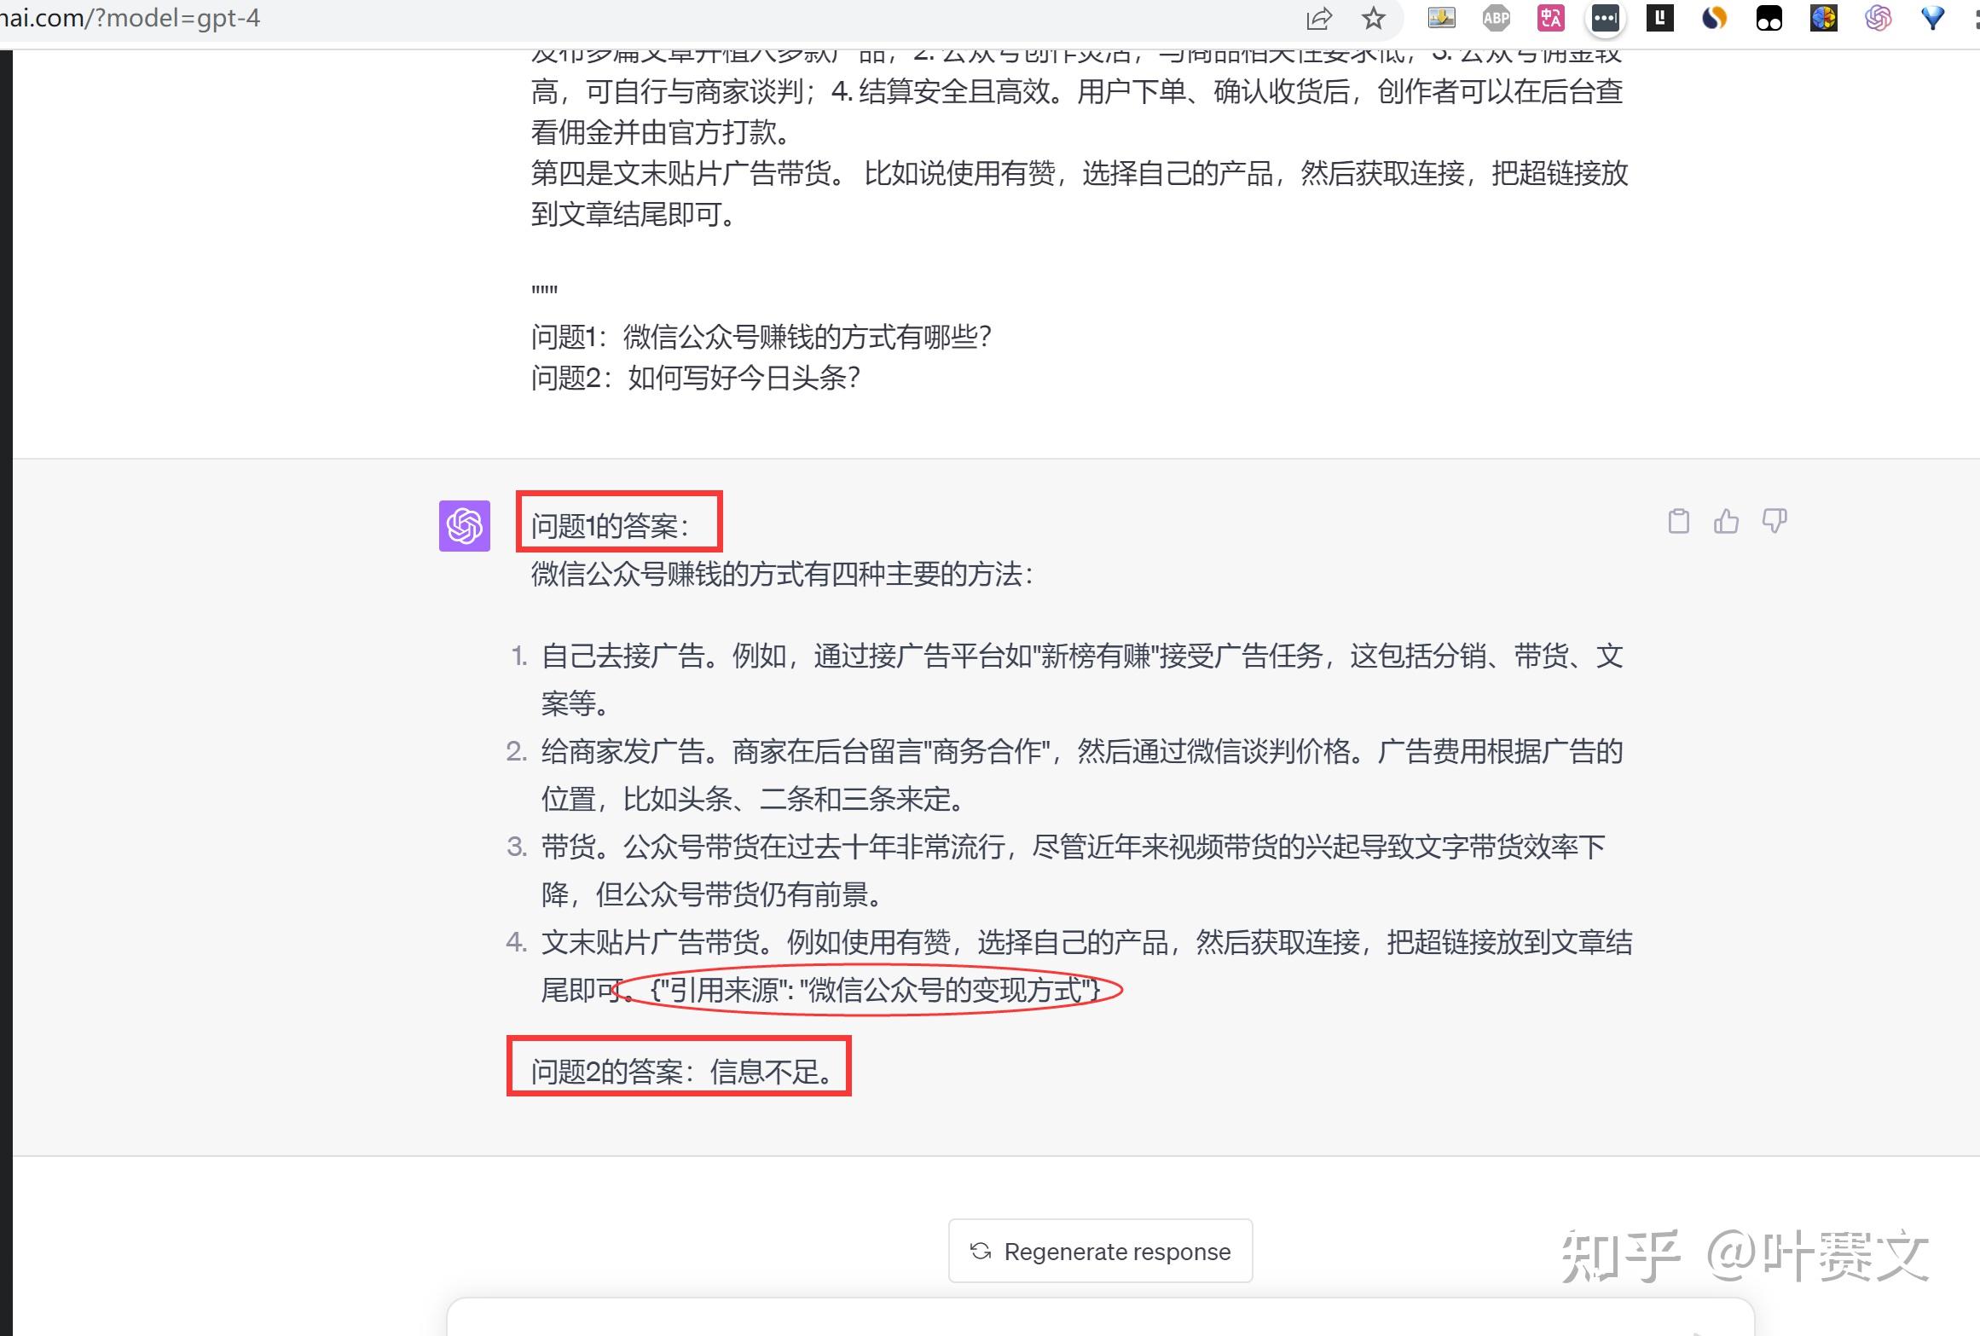The width and height of the screenshot is (1980, 1336).
Task: Open the purple ChatGPT swirl extension
Action: tap(1879, 18)
